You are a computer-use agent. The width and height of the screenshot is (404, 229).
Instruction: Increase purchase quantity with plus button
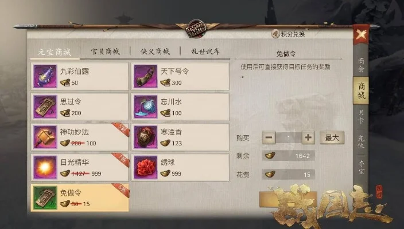pyautogui.click(x=308, y=137)
